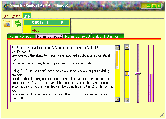The width and height of the screenshot is (166, 119).
Task: Click the memo scrollbar down arrow
Action: click(x=117, y=99)
